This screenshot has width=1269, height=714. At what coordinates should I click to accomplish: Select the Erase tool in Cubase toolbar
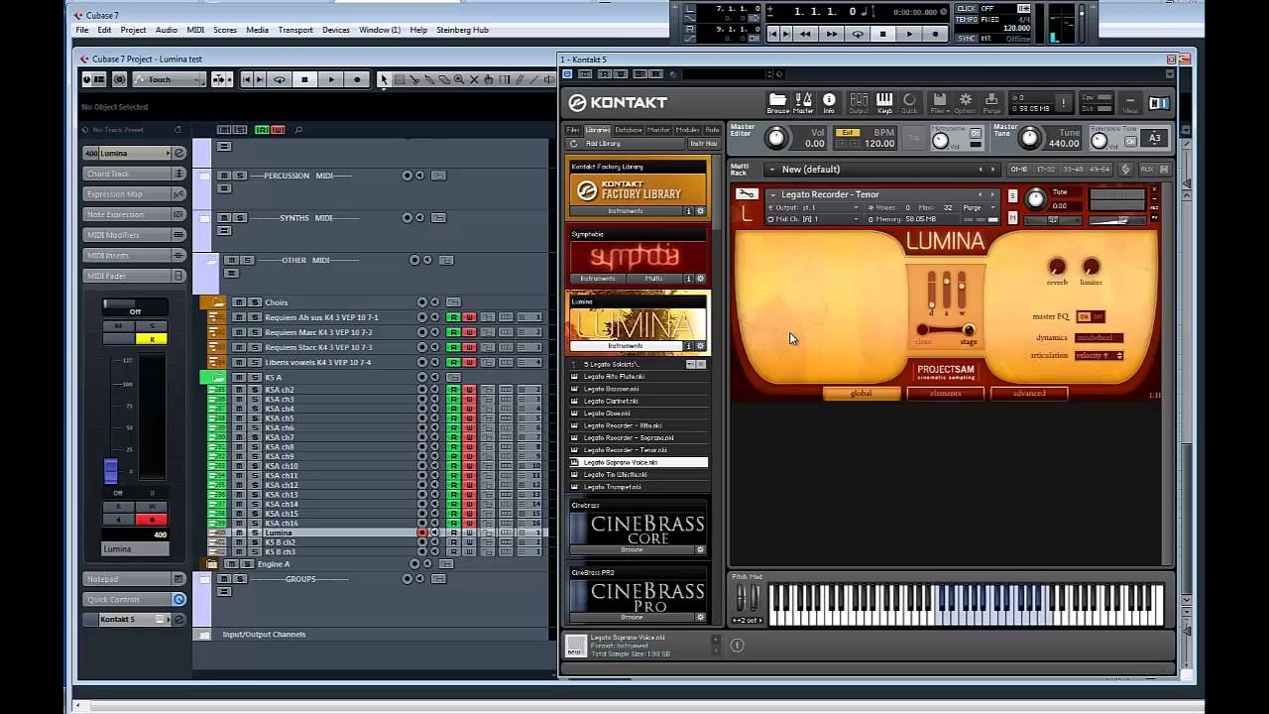pyautogui.click(x=443, y=79)
